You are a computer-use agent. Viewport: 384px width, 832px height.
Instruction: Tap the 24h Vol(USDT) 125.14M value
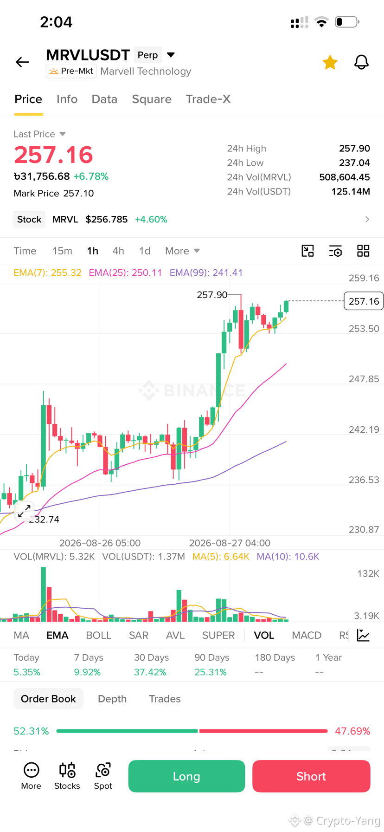351,191
